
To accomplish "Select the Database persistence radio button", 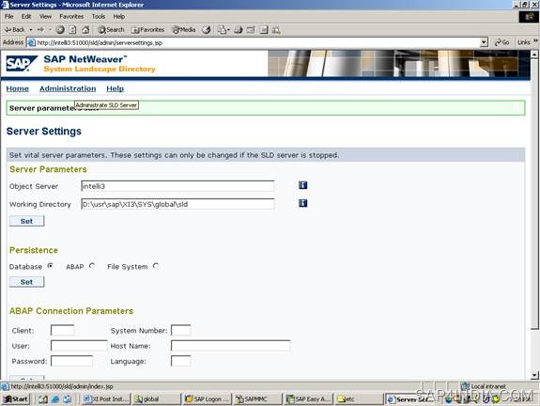I will coord(51,266).
